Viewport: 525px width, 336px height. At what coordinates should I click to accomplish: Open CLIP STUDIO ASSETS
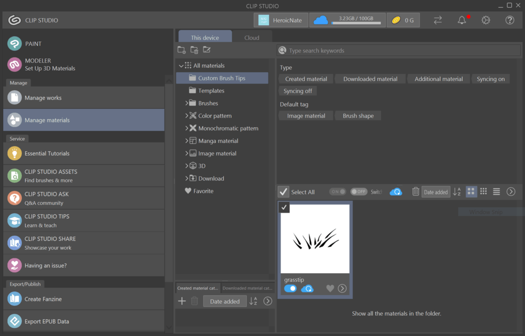(84, 176)
